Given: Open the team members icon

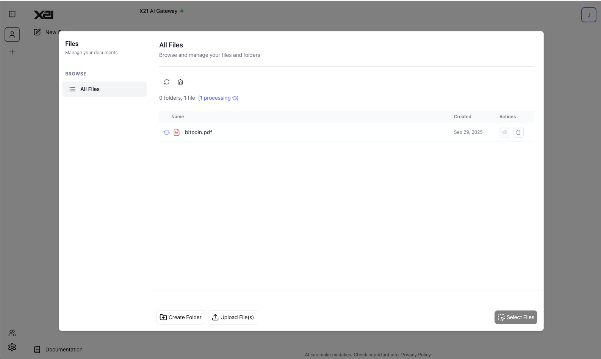Looking at the screenshot, I should (12, 333).
